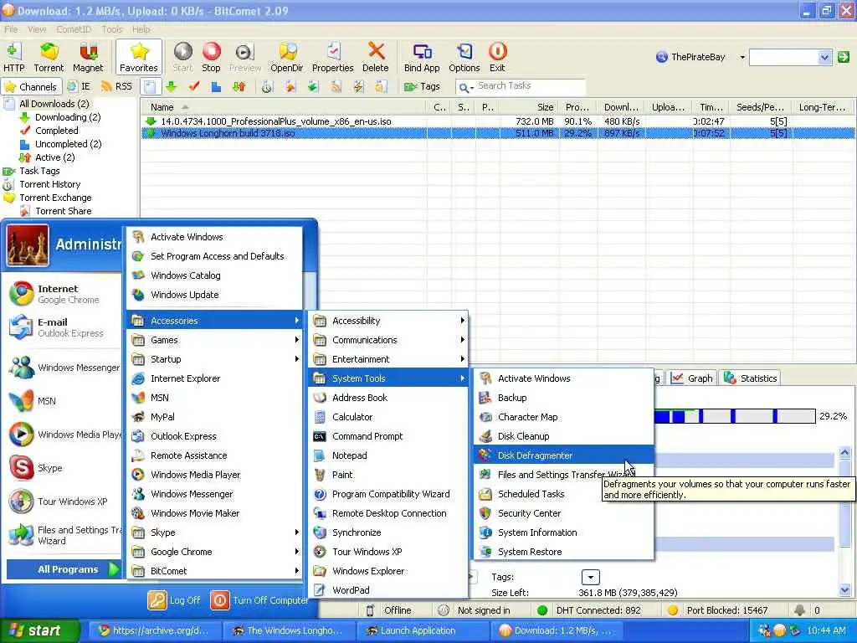
Task: Click the OpenDir toolbar icon
Action: pos(286,57)
